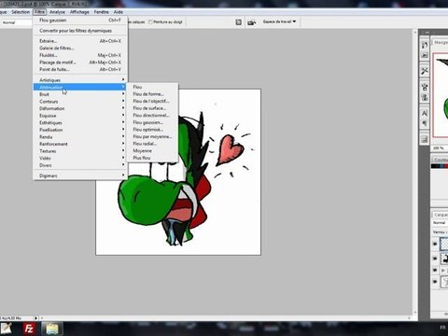
Task: Expand the layer group triangle in Calques
Action: point(443,271)
